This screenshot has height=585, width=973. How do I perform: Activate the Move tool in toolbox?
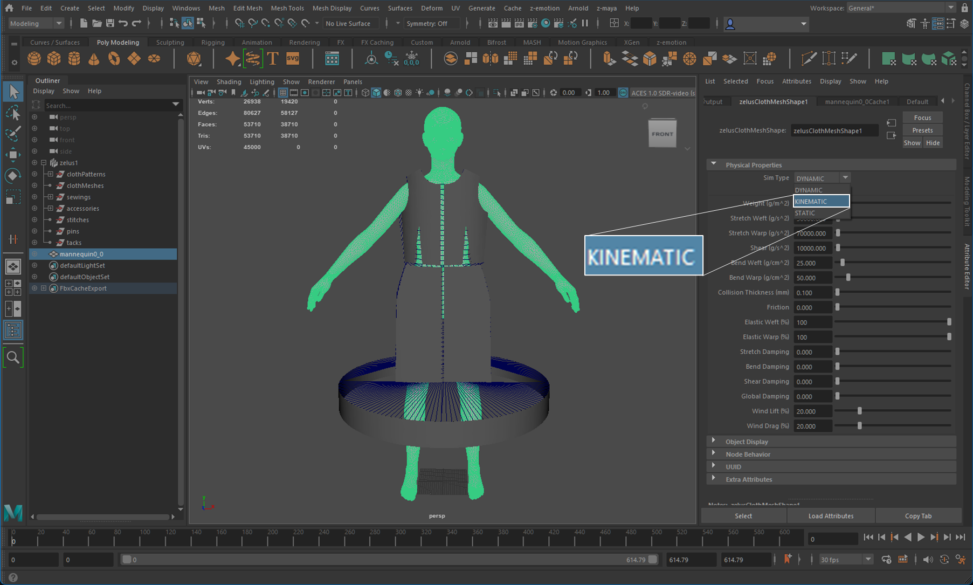tap(13, 155)
